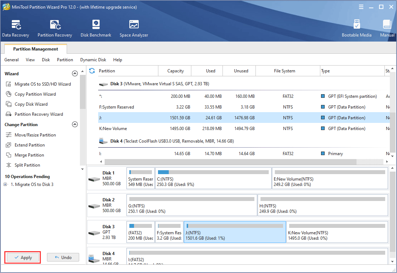Refresh the partition list with the reload icon

[92, 71]
